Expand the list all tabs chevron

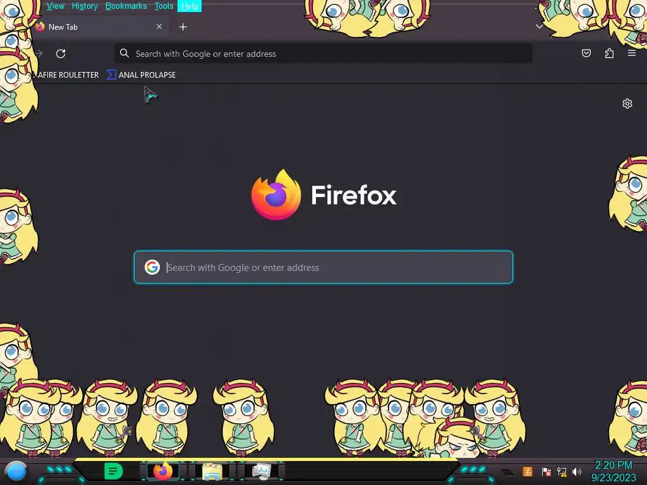click(x=539, y=27)
